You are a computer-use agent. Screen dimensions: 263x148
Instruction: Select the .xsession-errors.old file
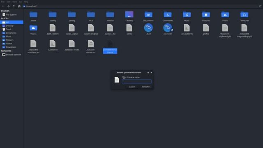click(x=91, y=44)
